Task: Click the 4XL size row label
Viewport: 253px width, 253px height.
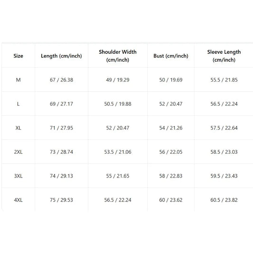Action: [x=18, y=200]
